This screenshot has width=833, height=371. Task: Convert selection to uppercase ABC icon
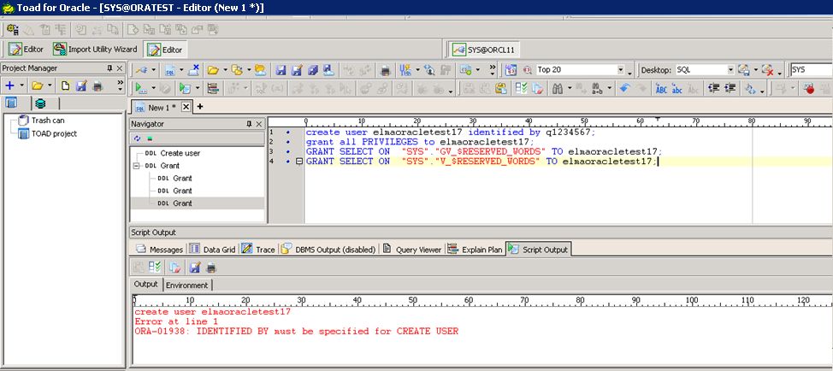[661, 89]
